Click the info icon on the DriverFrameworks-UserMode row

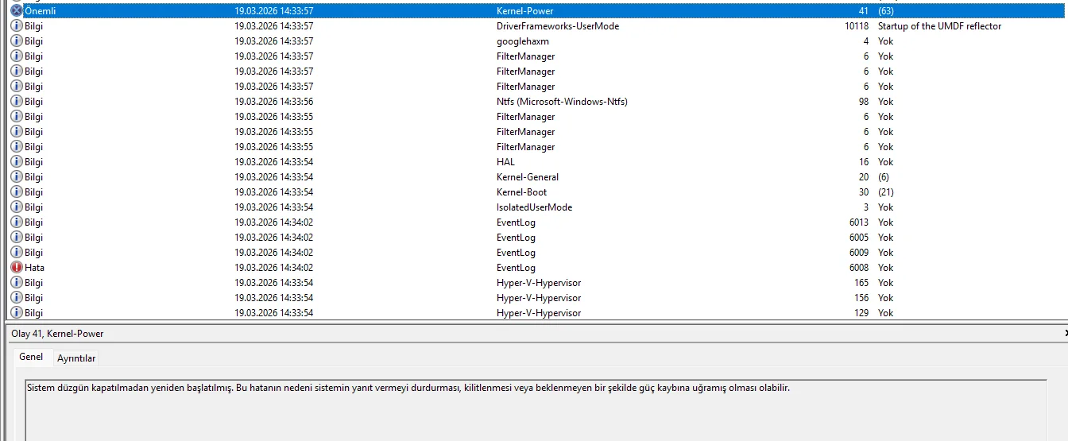coord(17,26)
